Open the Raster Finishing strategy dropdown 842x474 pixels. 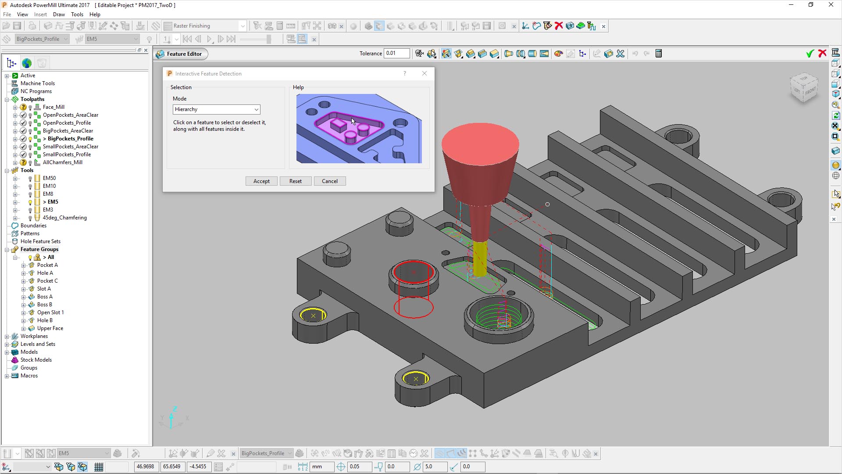205,26
